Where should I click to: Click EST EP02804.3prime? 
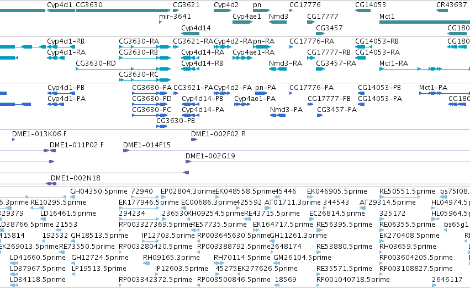point(188,191)
